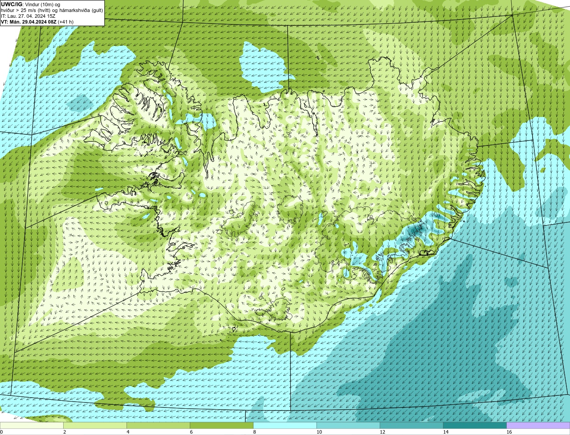Click the 6–8 m/s dark green legend swatch
Screen dimensions: 570x435
click(x=222, y=425)
